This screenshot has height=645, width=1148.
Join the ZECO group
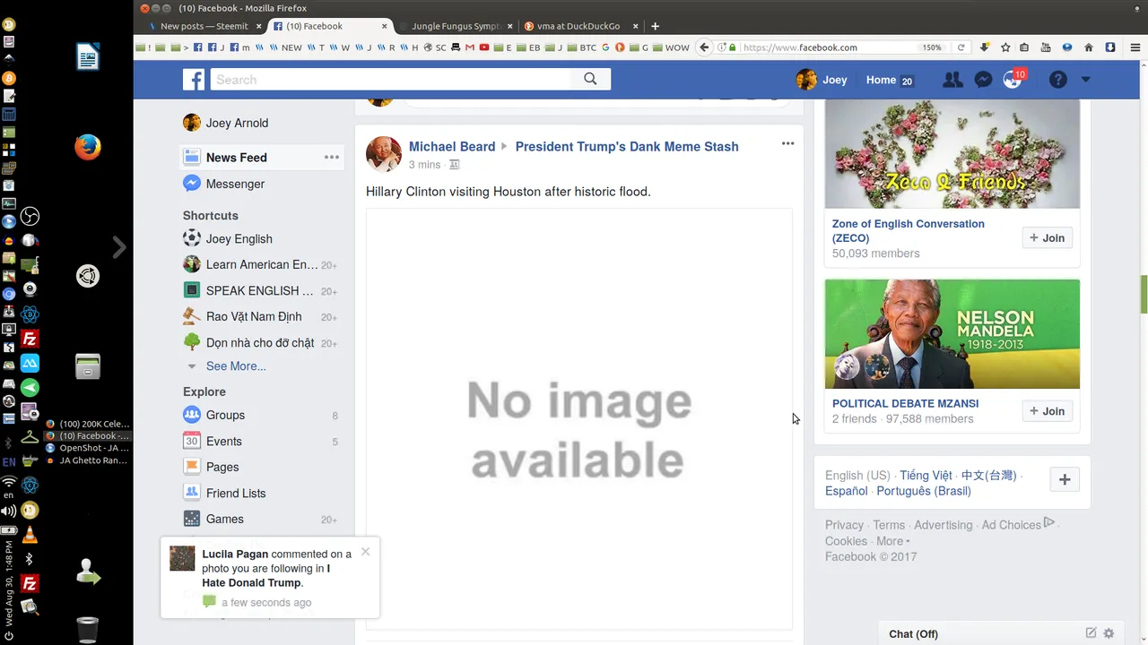tap(1047, 238)
